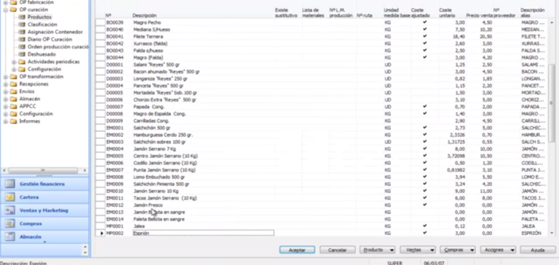Expand Configuración node nested under OP curación
This screenshot has width=559, height=265.
[x=14, y=69]
